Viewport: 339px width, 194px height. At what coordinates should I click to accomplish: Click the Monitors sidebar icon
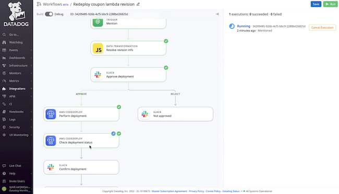point(4,73)
